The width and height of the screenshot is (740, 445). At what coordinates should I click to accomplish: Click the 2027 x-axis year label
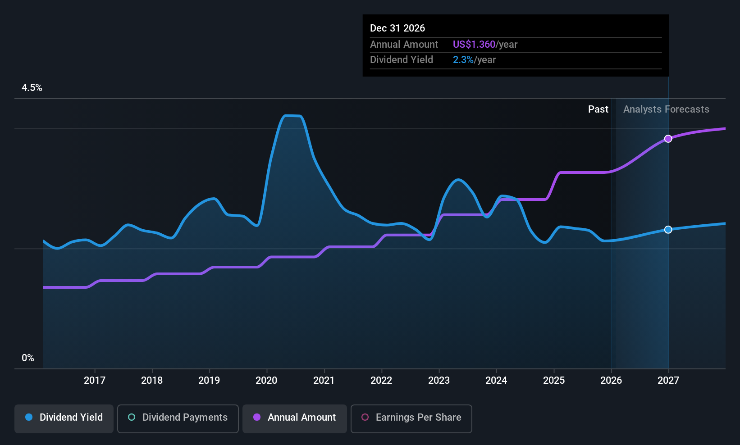tap(668, 381)
